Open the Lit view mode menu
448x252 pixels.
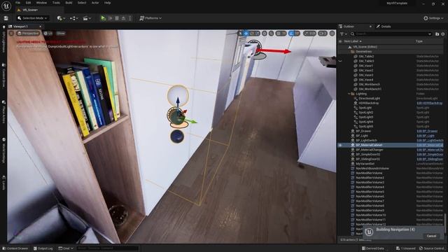click(x=48, y=34)
